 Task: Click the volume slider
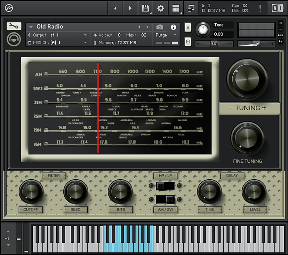pyautogui.click(x=256, y=44)
